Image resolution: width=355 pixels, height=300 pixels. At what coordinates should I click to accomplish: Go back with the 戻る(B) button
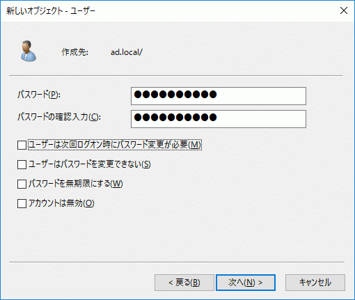184,283
